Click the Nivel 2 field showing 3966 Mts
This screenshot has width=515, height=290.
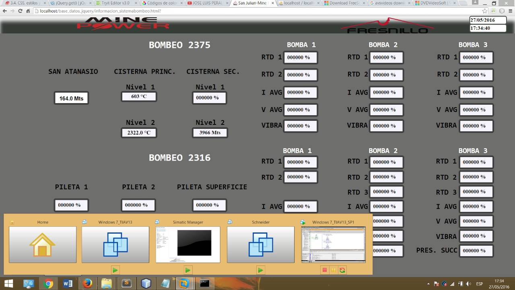coord(210,133)
